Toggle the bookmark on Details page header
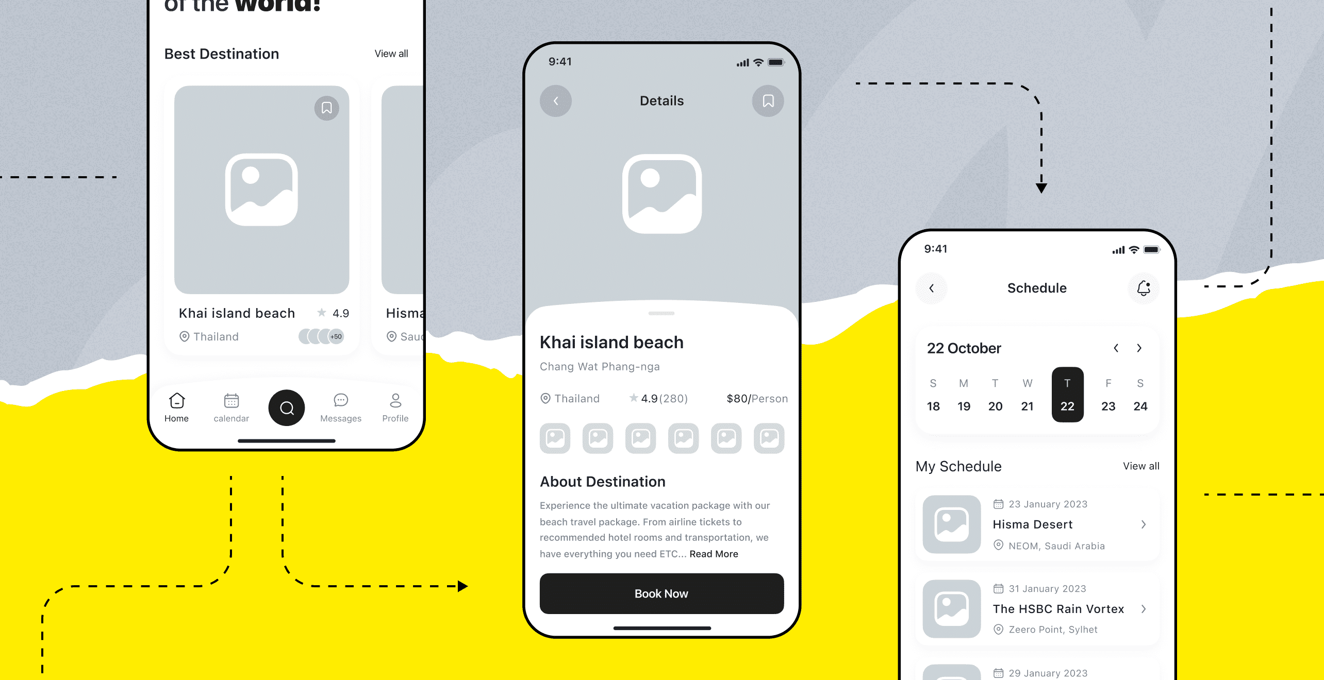 [768, 100]
